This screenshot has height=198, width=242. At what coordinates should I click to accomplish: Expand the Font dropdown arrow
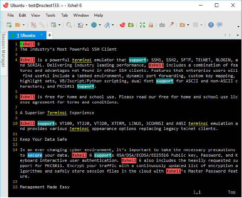click(113, 25)
